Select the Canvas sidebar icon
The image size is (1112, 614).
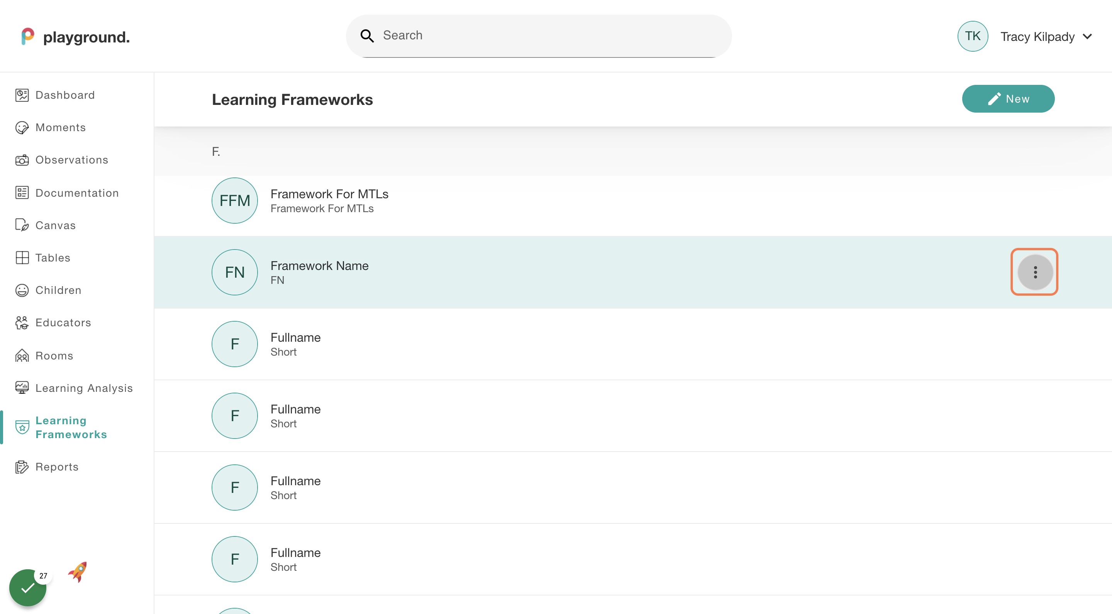pyautogui.click(x=22, y=225)
